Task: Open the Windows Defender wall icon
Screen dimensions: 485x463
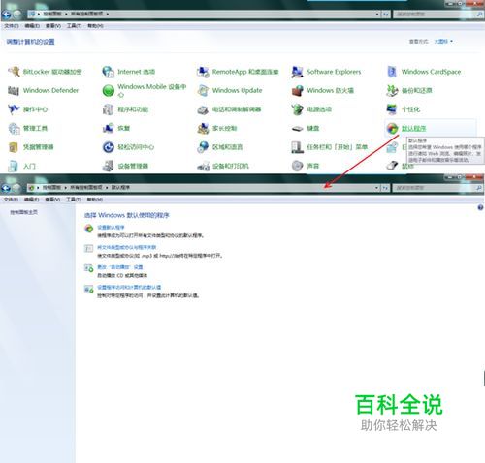Action: tap(14, 90)
